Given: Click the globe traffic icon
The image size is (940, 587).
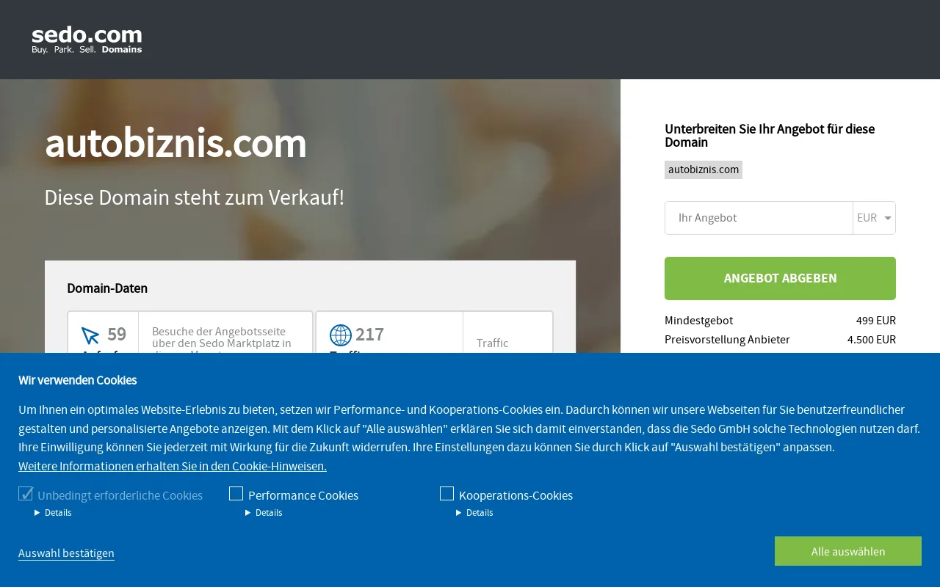Looking at the screenshot, I should point(341,335).
